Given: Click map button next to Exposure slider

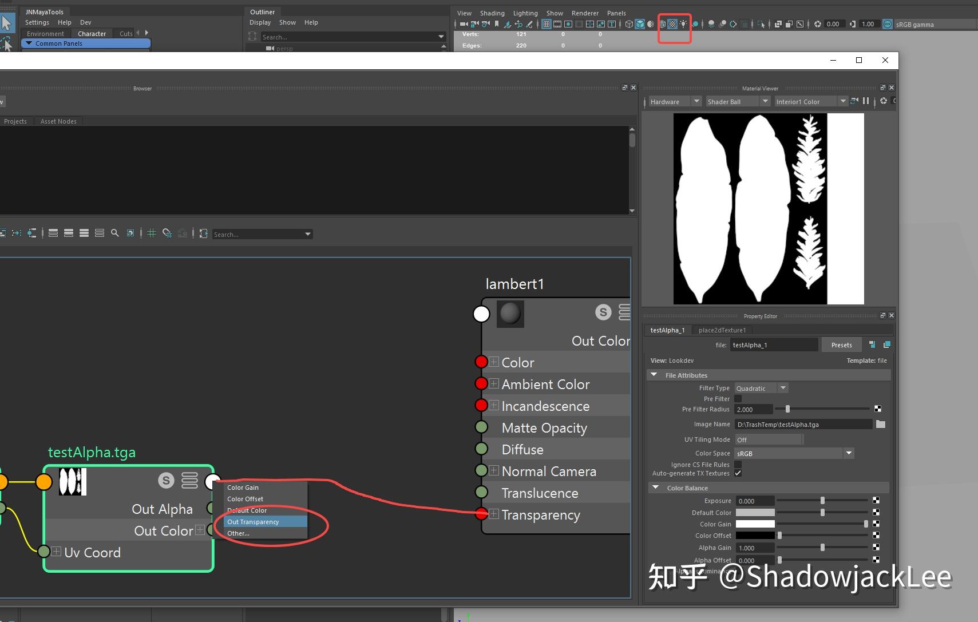Looking at the screenshot, I should point(876,501).
